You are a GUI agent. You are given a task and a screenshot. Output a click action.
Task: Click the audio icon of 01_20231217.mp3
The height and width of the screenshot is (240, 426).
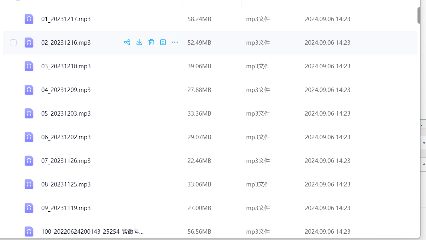pyautogui.click(x=29, y=19)
